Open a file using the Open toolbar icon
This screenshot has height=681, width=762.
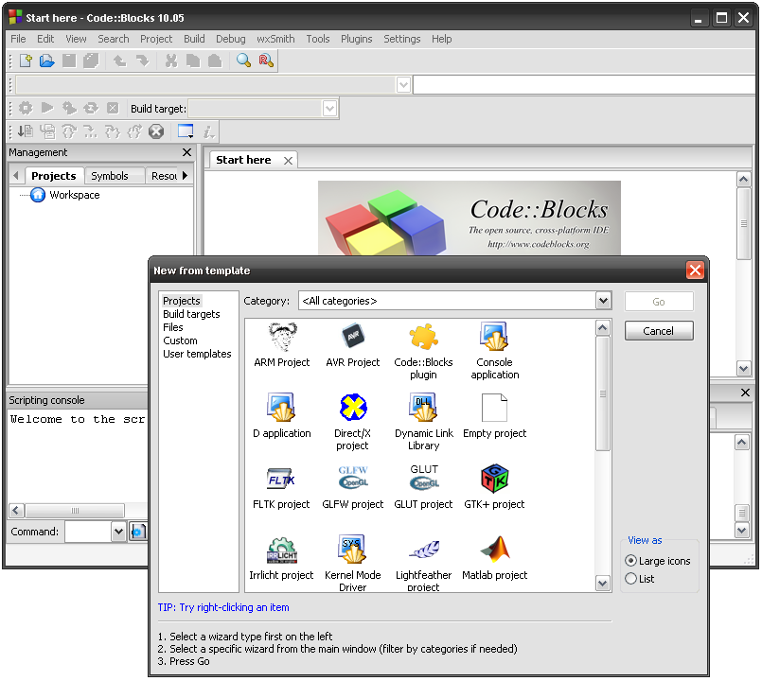(46, 60)
